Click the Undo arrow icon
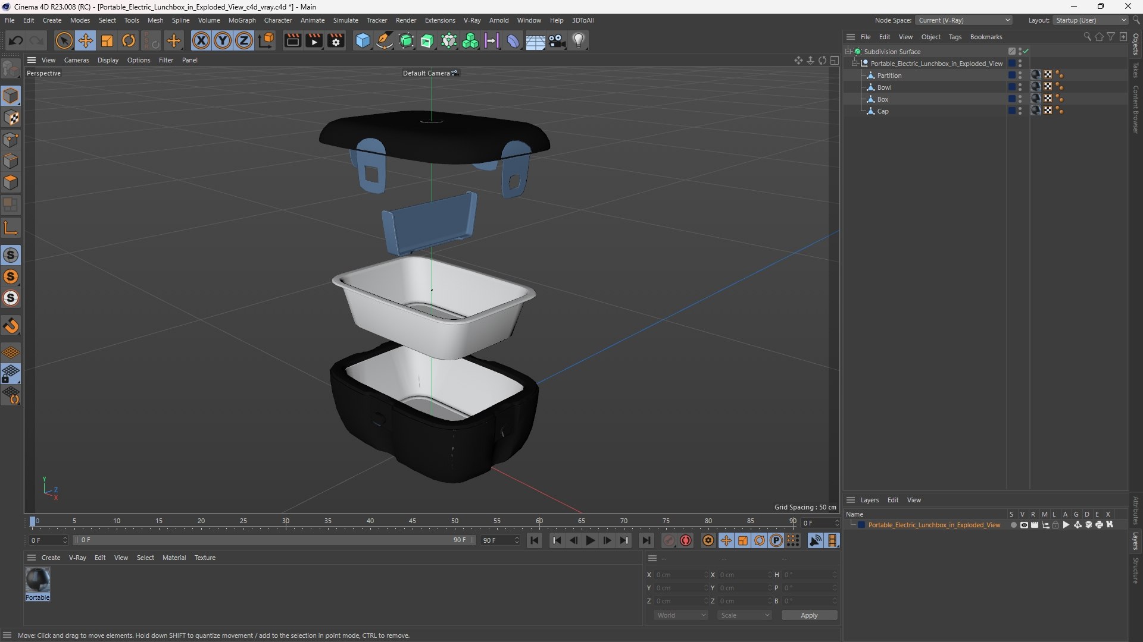 click(x=16, y=40)
